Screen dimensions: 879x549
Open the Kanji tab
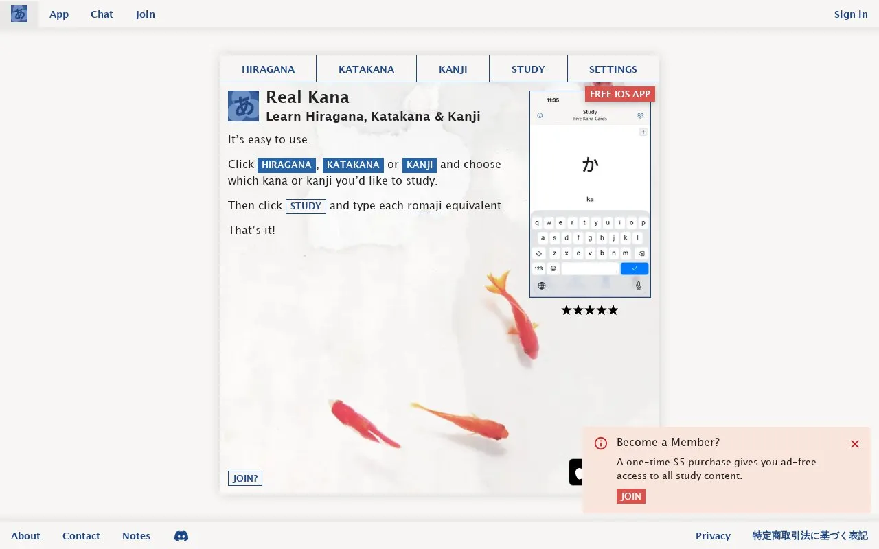pyautogui.click(x=453, y=69)
